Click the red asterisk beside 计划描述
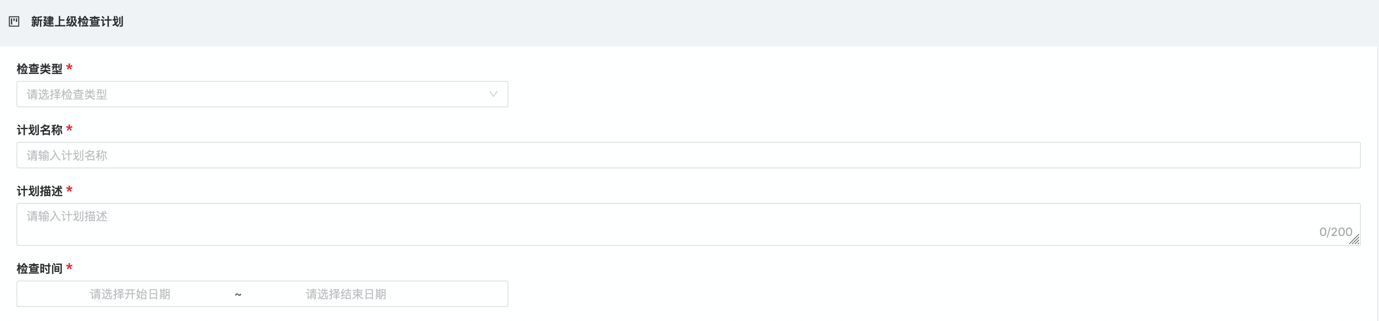Image resolution: width=1379 pixels, height=321 pixels. click(x=69, y=190)
